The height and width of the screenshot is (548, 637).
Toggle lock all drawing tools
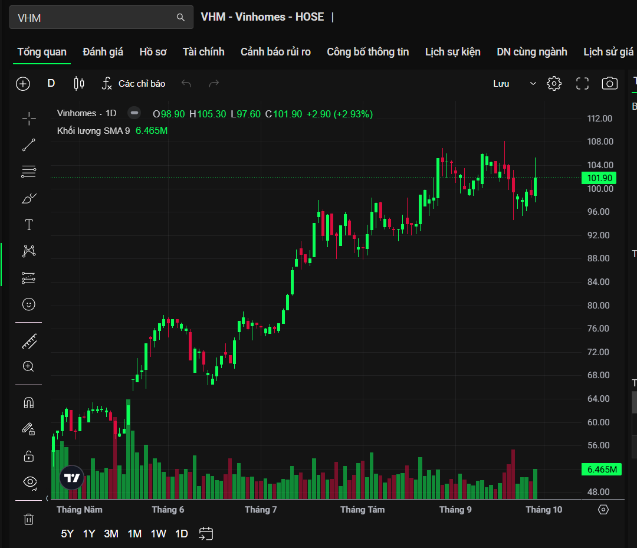[29, 456]
